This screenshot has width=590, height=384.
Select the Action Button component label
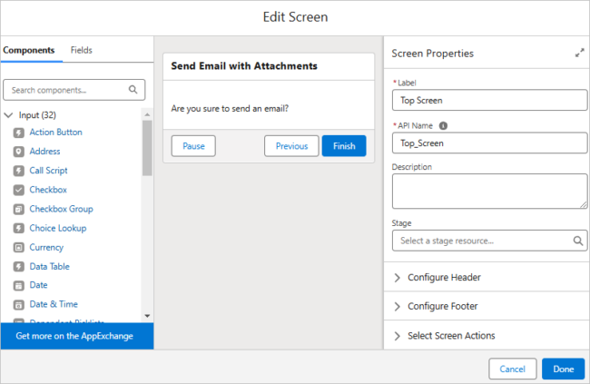pyautogui.click(x=55, y=133)
